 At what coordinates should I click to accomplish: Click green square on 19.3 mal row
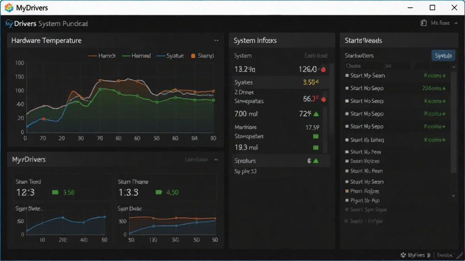click(316, 148)
